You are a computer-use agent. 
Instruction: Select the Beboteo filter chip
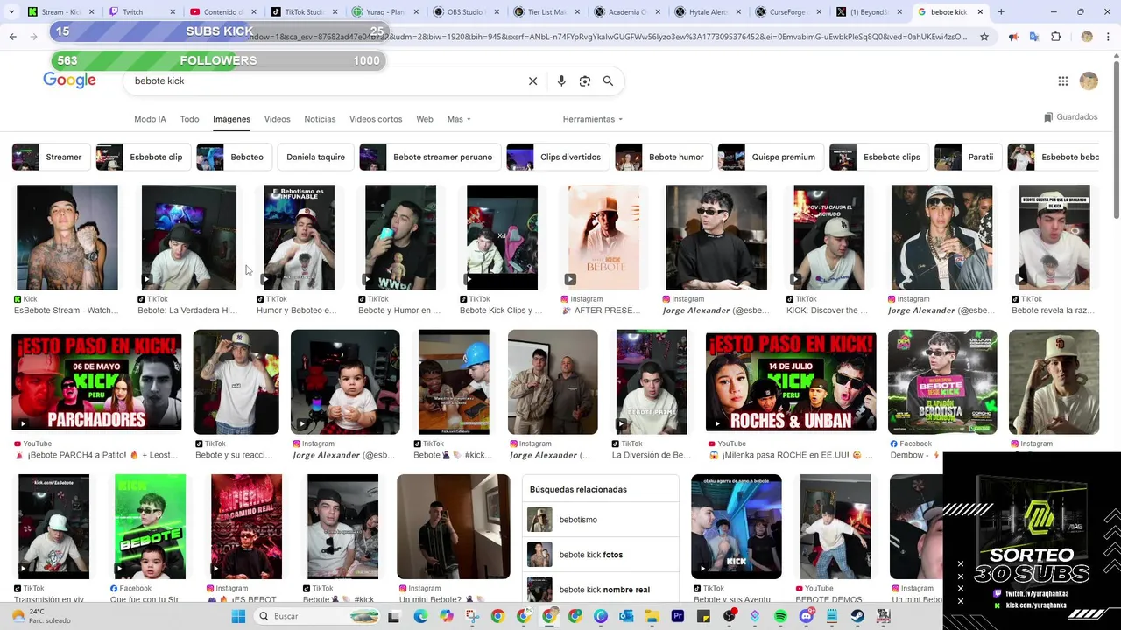point(234,157)
